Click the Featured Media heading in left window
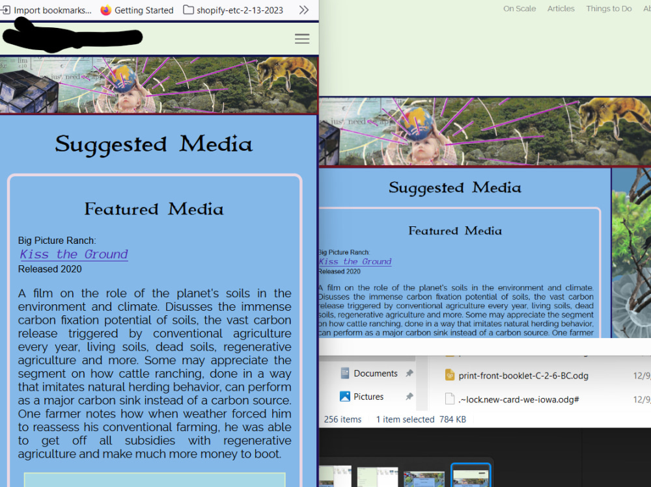Screen dimensions: 651x487 [154, 209]
